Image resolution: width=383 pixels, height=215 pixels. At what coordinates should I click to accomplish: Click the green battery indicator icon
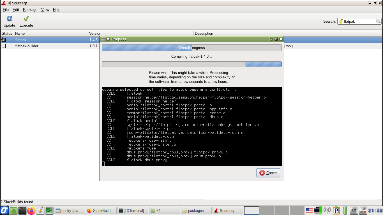(345, 211)
